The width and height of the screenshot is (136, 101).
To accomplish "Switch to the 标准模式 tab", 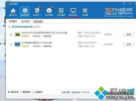I will (x=13, y=21).
